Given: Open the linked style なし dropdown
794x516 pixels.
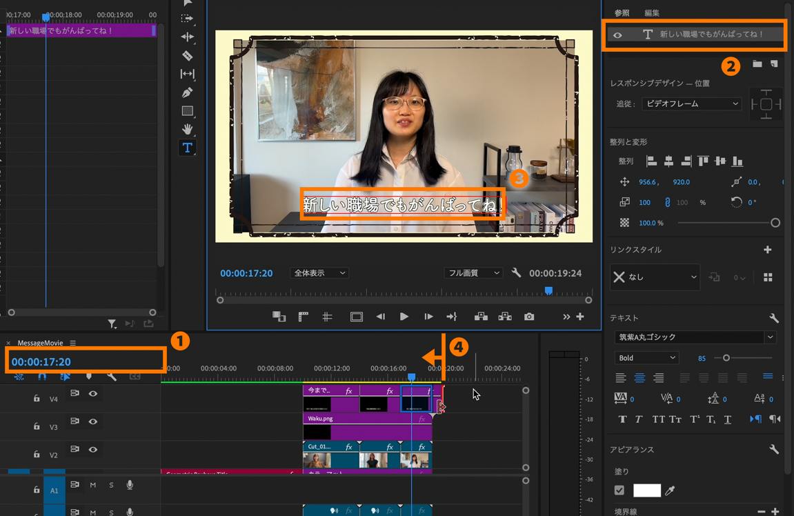Looking at the screenshot, I should [655, 277].
